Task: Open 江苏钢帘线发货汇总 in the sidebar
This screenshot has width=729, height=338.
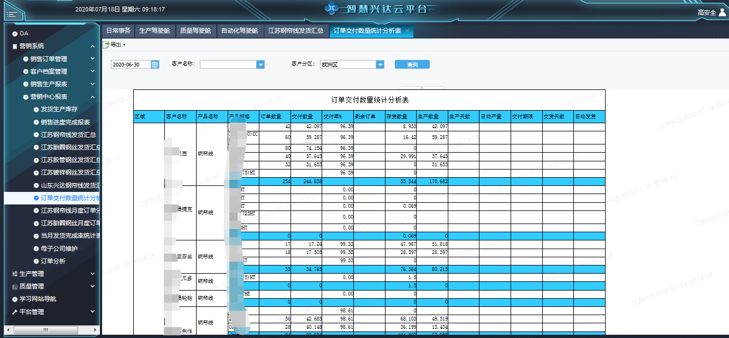Action: (68, 135)
